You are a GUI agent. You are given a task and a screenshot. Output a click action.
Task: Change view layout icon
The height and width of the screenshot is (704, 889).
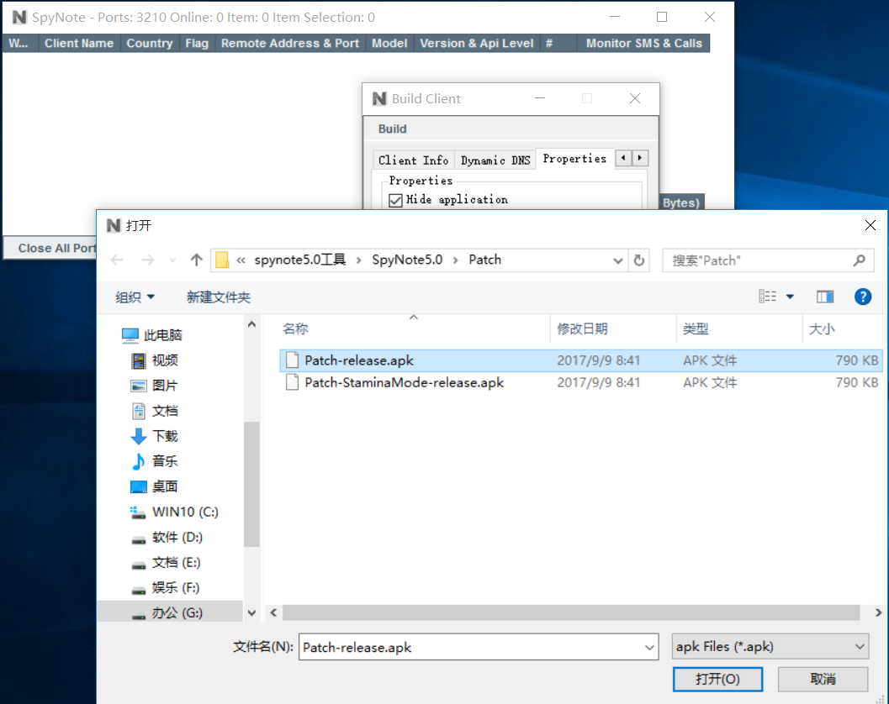[x=767, y=297]
